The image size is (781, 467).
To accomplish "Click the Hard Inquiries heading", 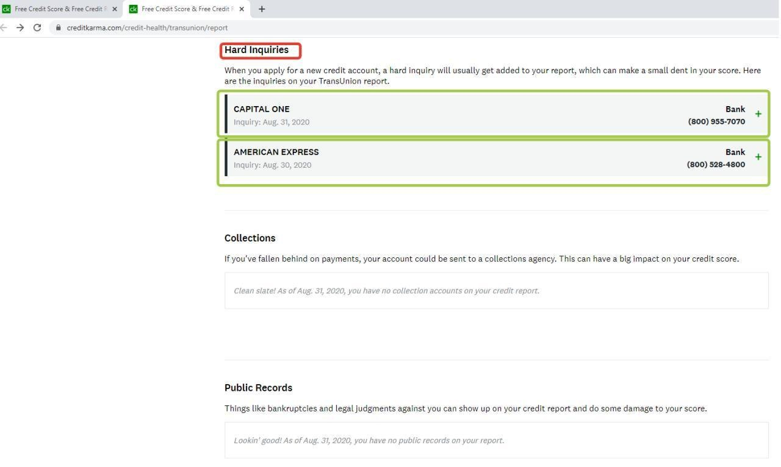I will point(256,50).
